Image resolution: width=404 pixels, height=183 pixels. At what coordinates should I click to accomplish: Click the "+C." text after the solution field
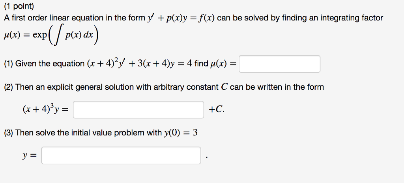[217, 110]
